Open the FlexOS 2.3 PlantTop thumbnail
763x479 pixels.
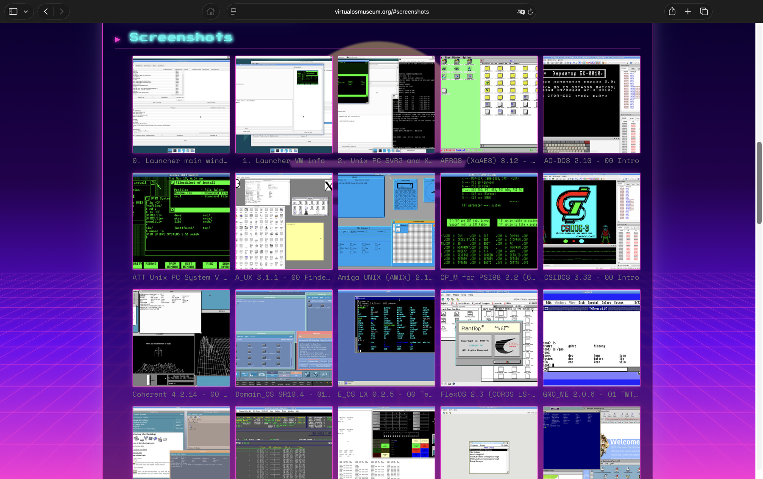click(489, 338)
